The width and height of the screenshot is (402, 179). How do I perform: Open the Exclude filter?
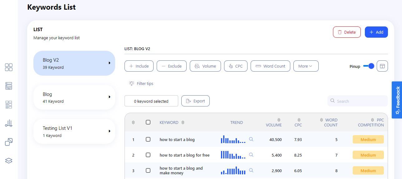(x=171, y=66)
